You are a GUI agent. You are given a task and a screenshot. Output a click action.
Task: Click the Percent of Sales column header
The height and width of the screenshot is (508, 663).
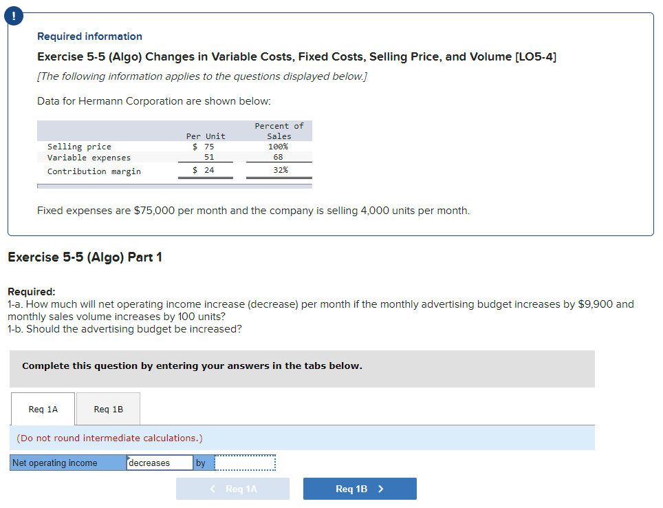coord(279,131)
